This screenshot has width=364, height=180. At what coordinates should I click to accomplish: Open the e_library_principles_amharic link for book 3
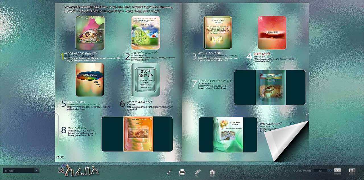(218, 59)
